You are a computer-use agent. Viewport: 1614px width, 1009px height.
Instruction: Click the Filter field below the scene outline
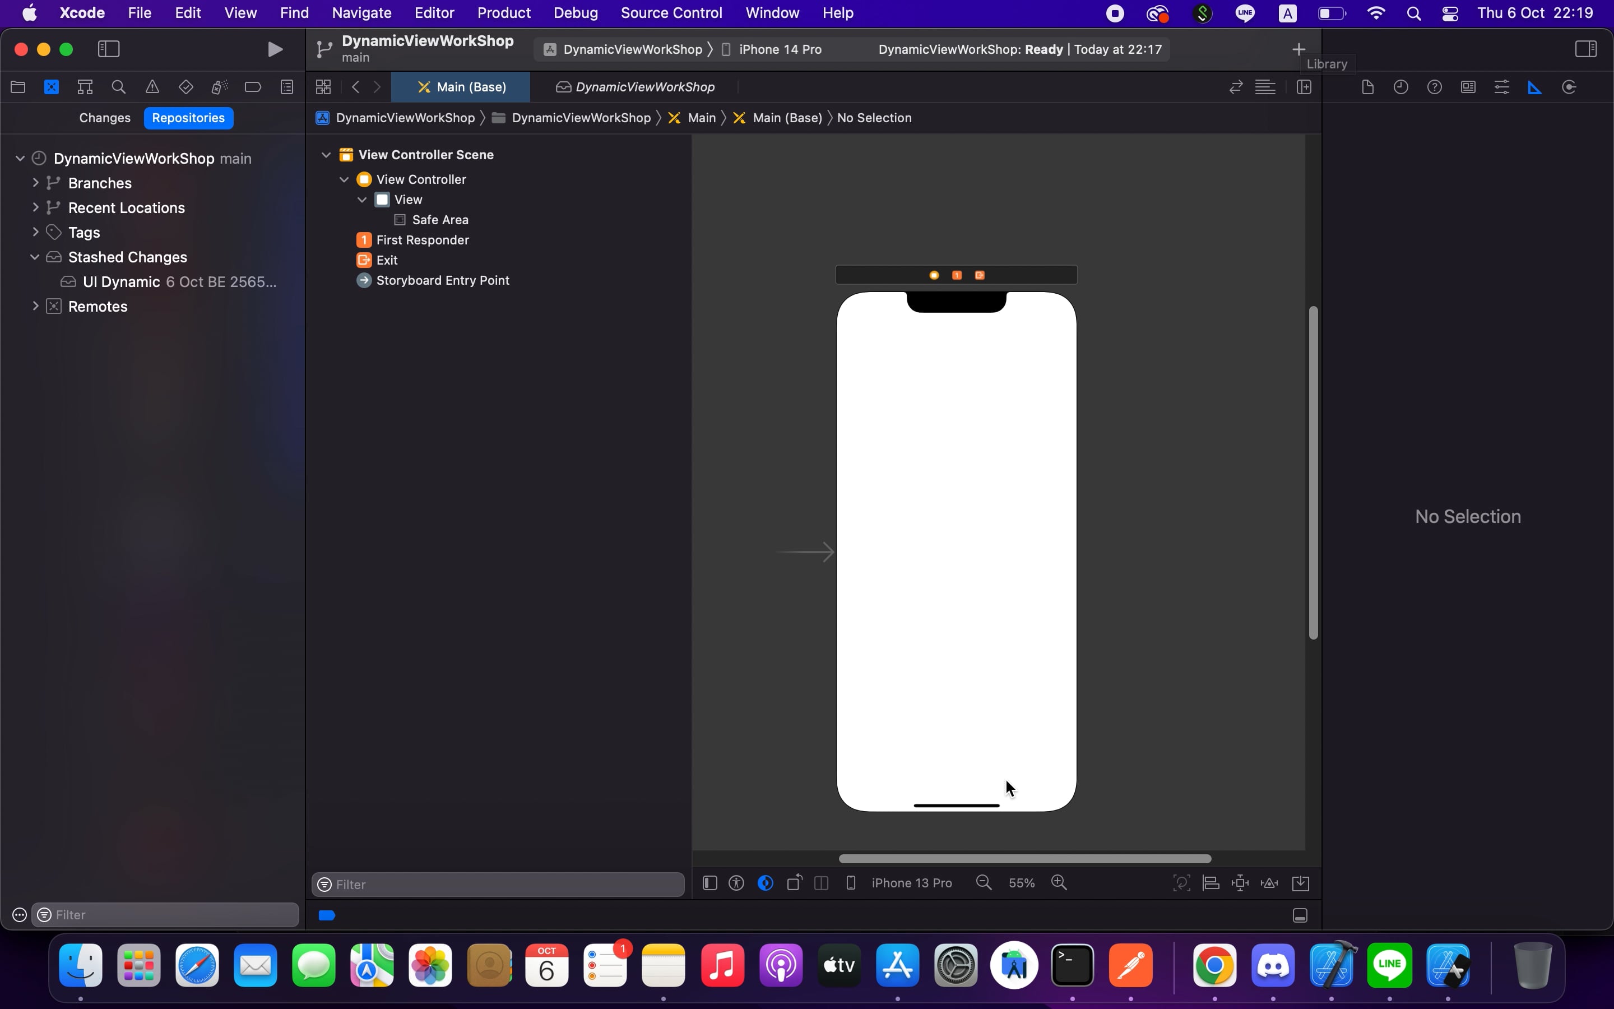(x=497, y=884)
